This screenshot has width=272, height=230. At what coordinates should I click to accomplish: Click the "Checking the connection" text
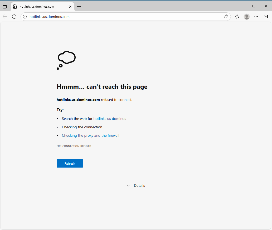coord(82,127)
